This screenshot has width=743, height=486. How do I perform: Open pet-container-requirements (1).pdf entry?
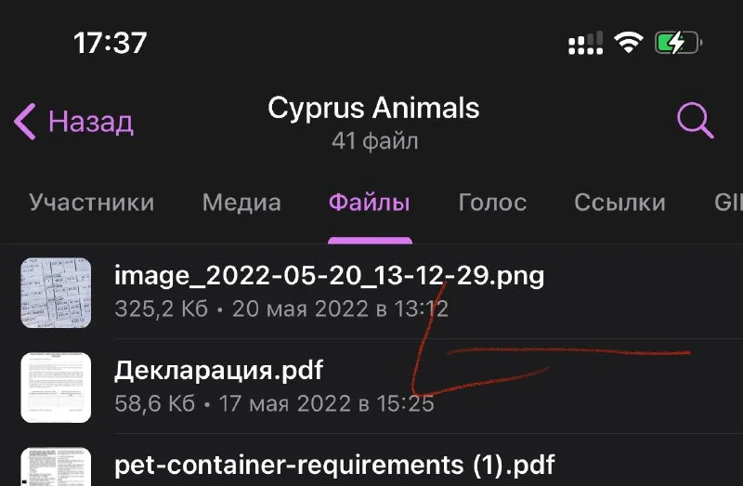[334, 465]
